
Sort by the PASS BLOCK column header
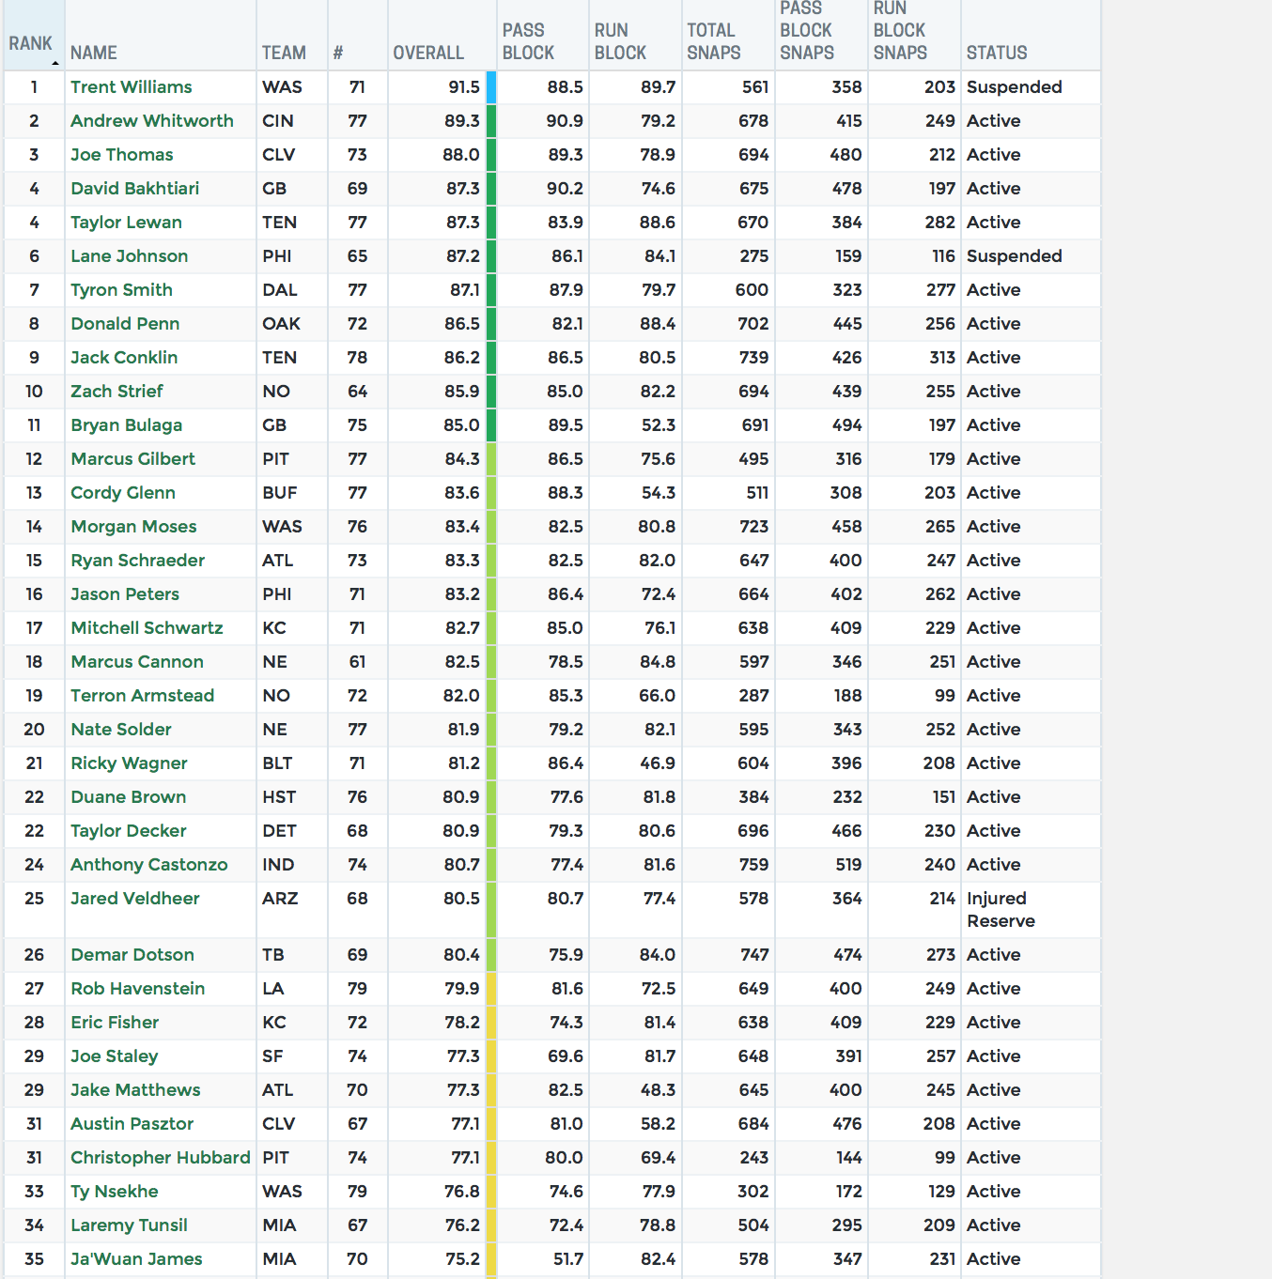pyautogui.click(x=528, y=42)
